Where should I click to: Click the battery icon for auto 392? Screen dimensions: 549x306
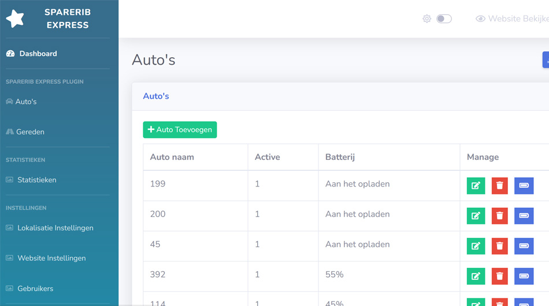(x=524, y=276)
